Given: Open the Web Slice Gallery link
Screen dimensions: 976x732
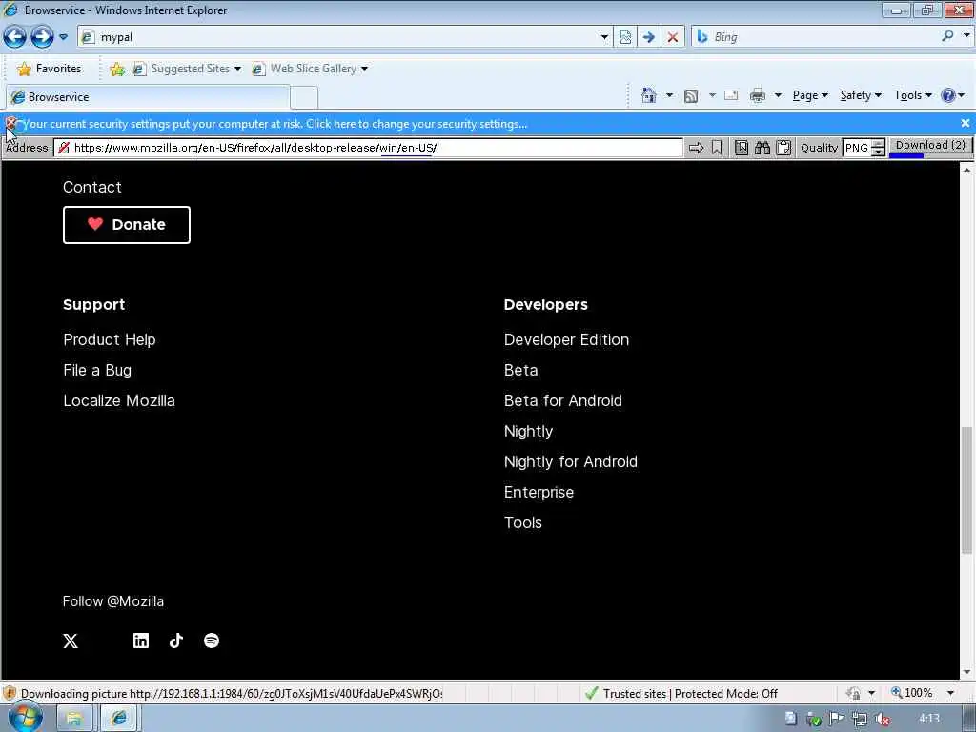Looking at the screenshot, I should tap(310, 69).
